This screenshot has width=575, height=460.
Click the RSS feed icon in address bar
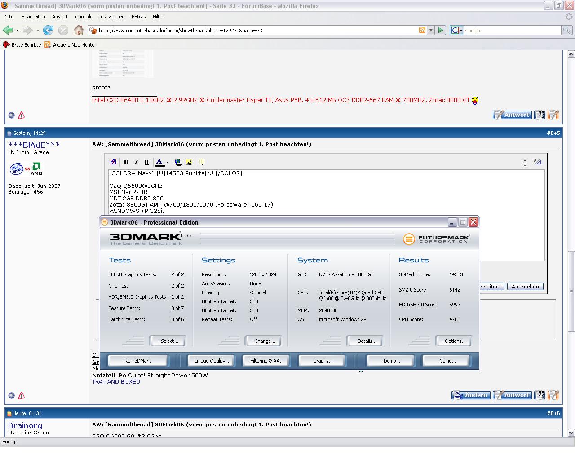tap(422, 30)
